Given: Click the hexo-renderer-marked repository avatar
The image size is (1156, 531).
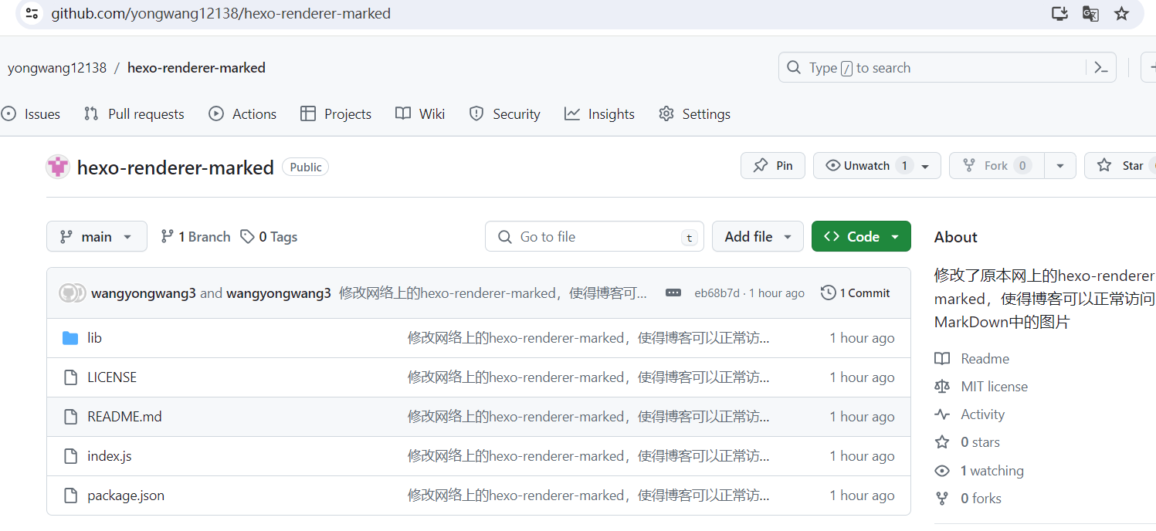Looking at the screenshot, I should tap(58, 167).
